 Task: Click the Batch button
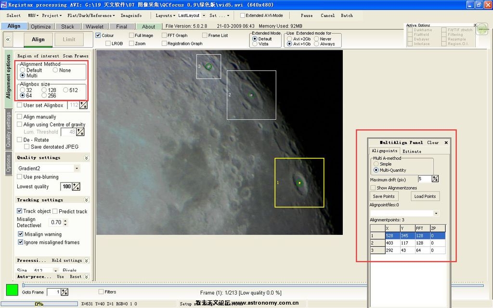pyautogui.click(x=347, y=15)
